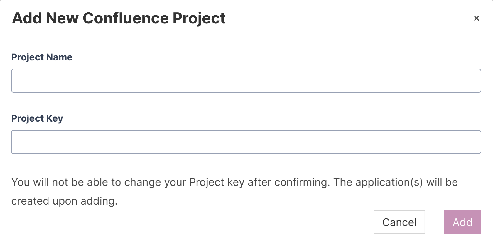Cancel adding the new Confluence project
This screenshot has height=238, width=493.
tap(399, 222)
